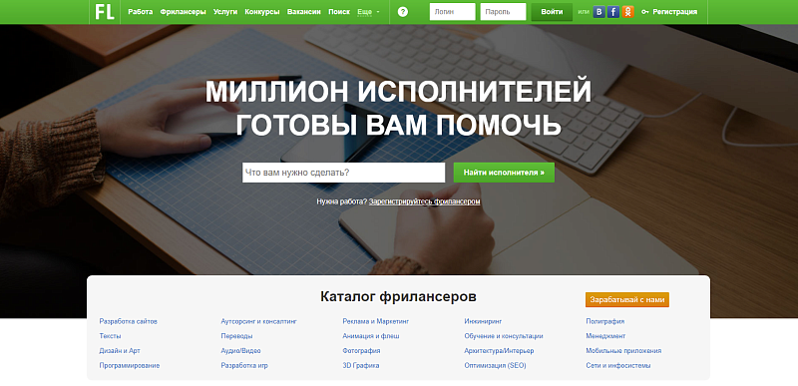Open the Менеджмент category link

pos(605,336)
